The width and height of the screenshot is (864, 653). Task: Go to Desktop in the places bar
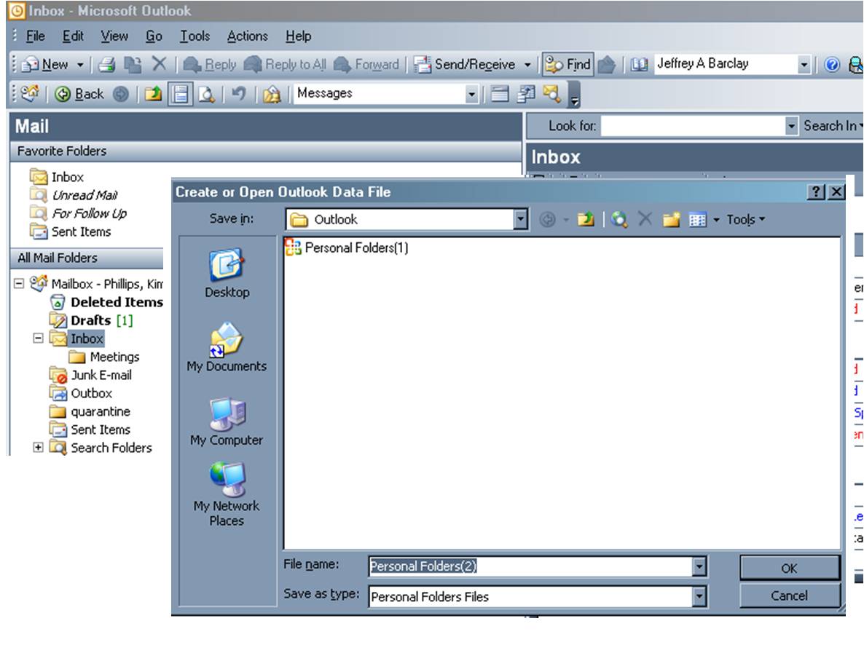227,274
